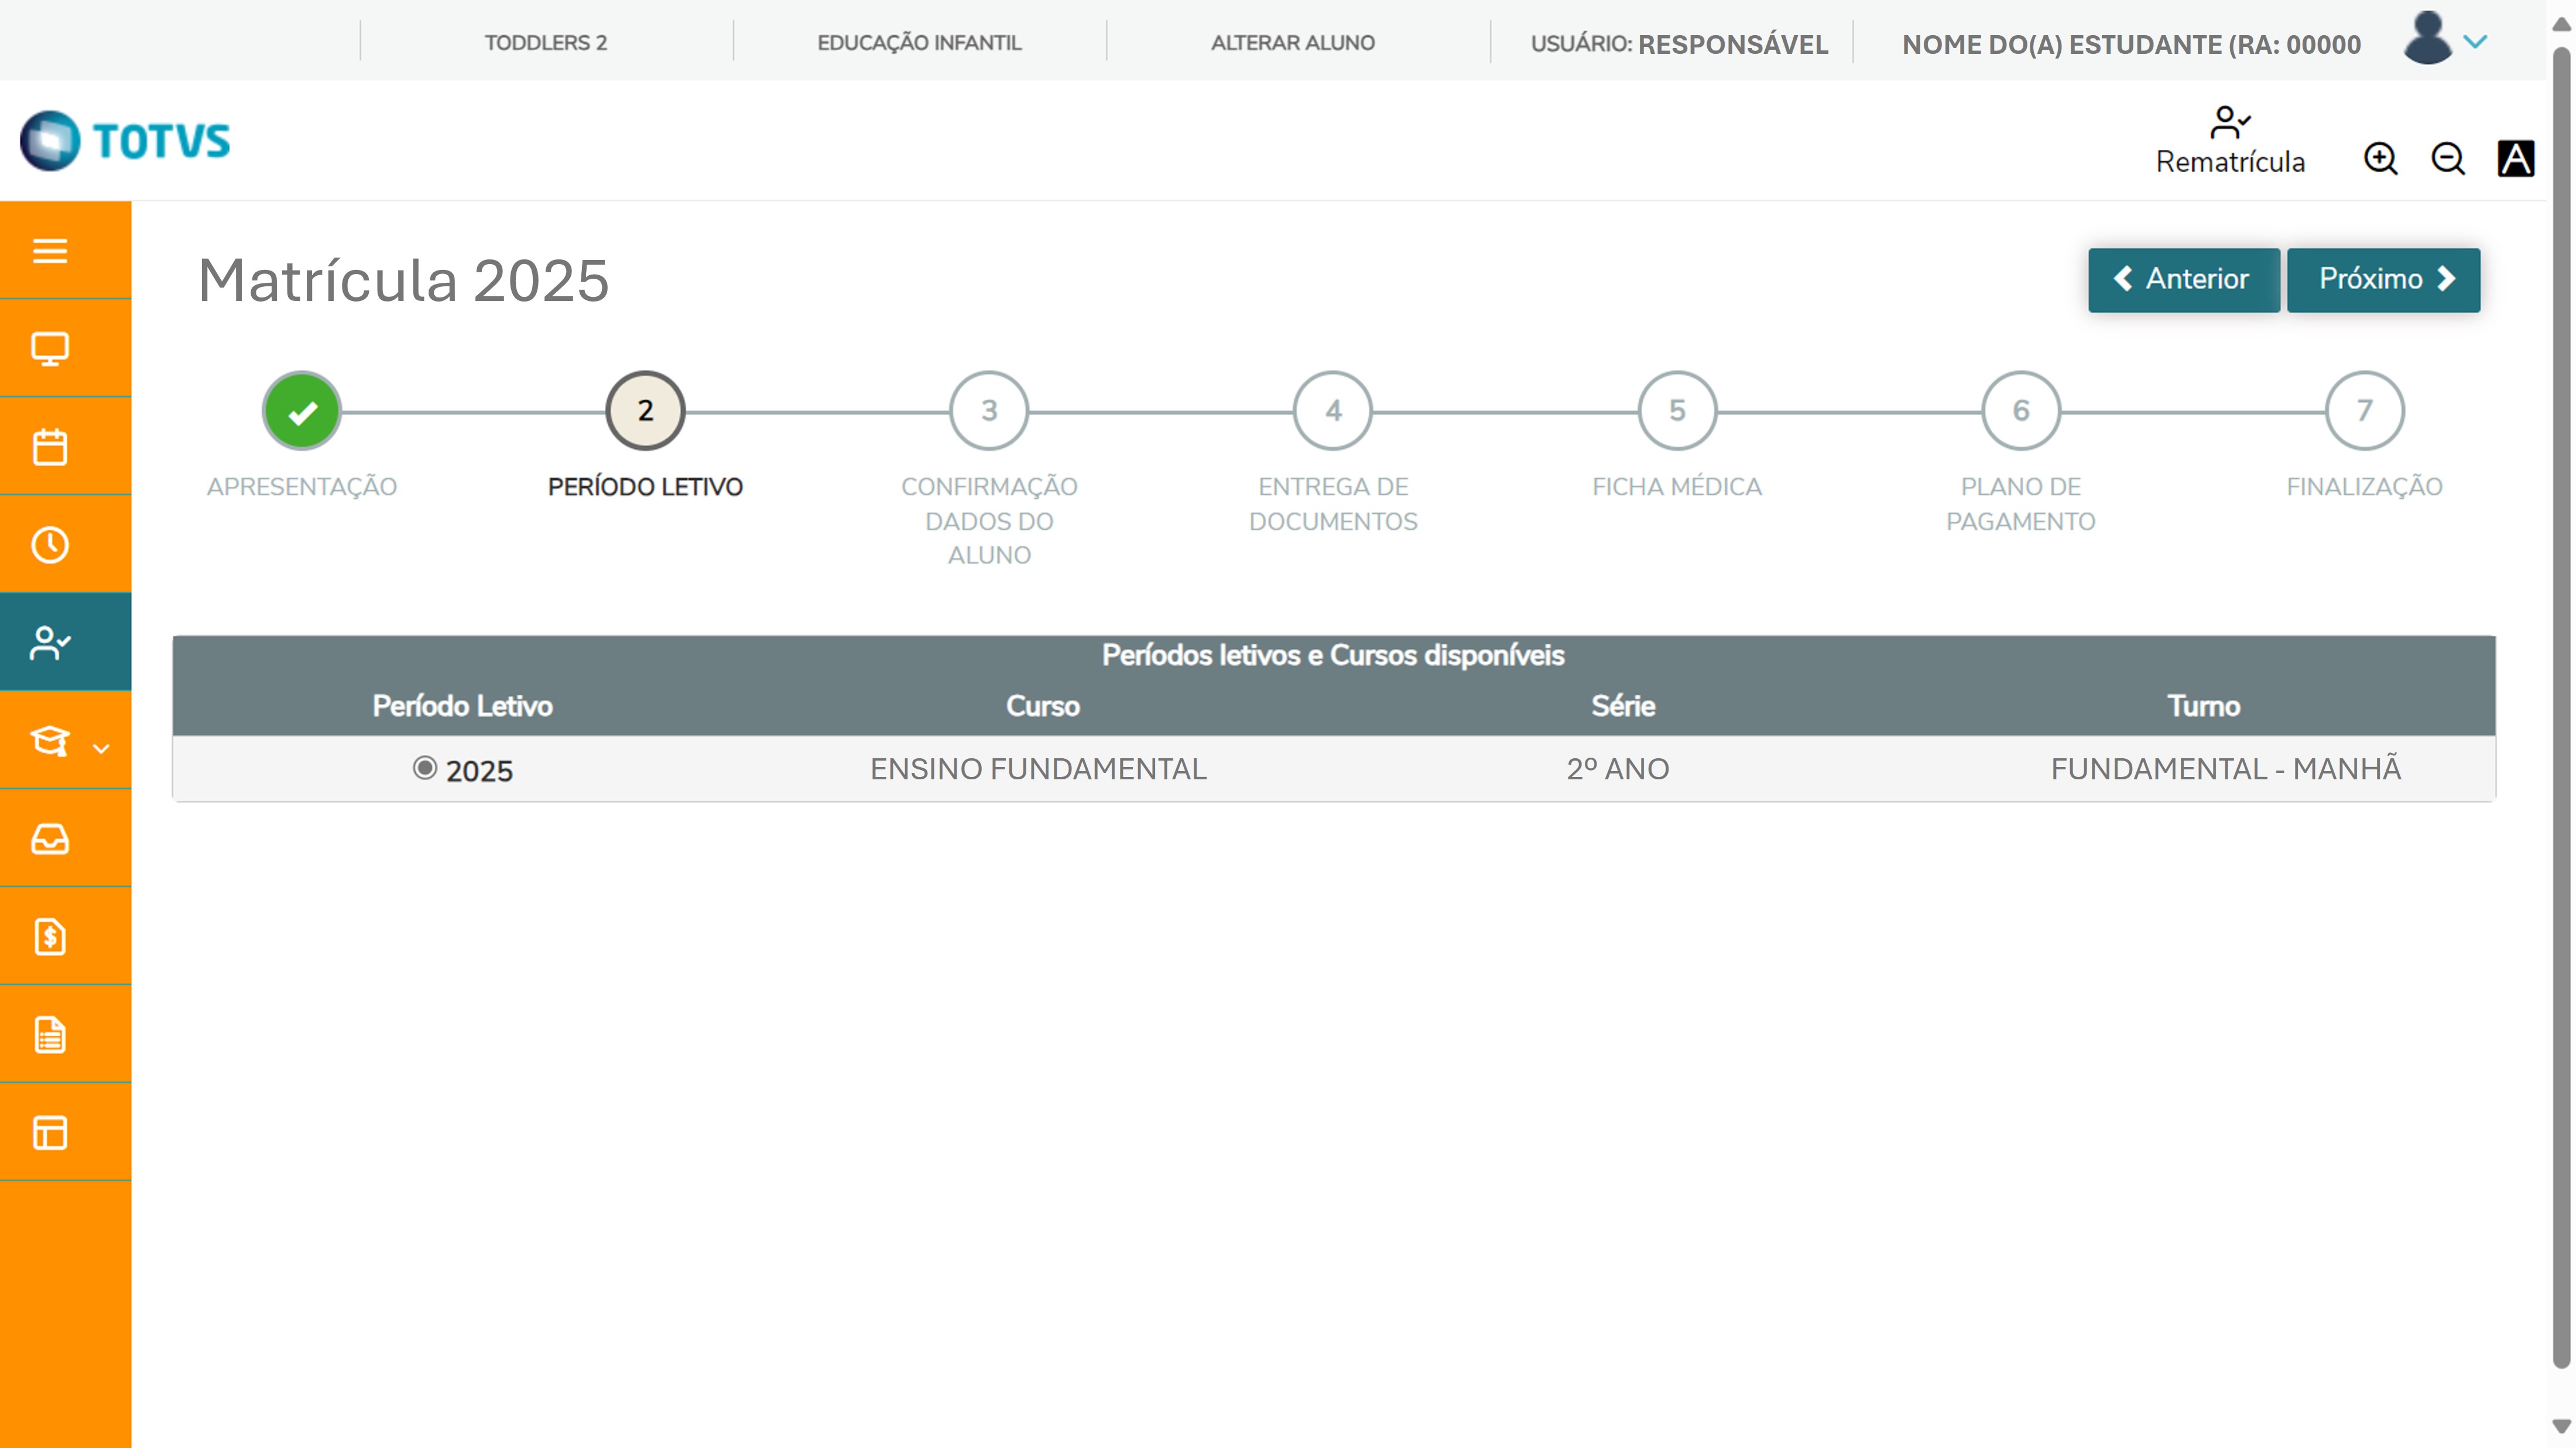Open the inbox tray sidebar icon
2576x1448 pixels.
50,839
